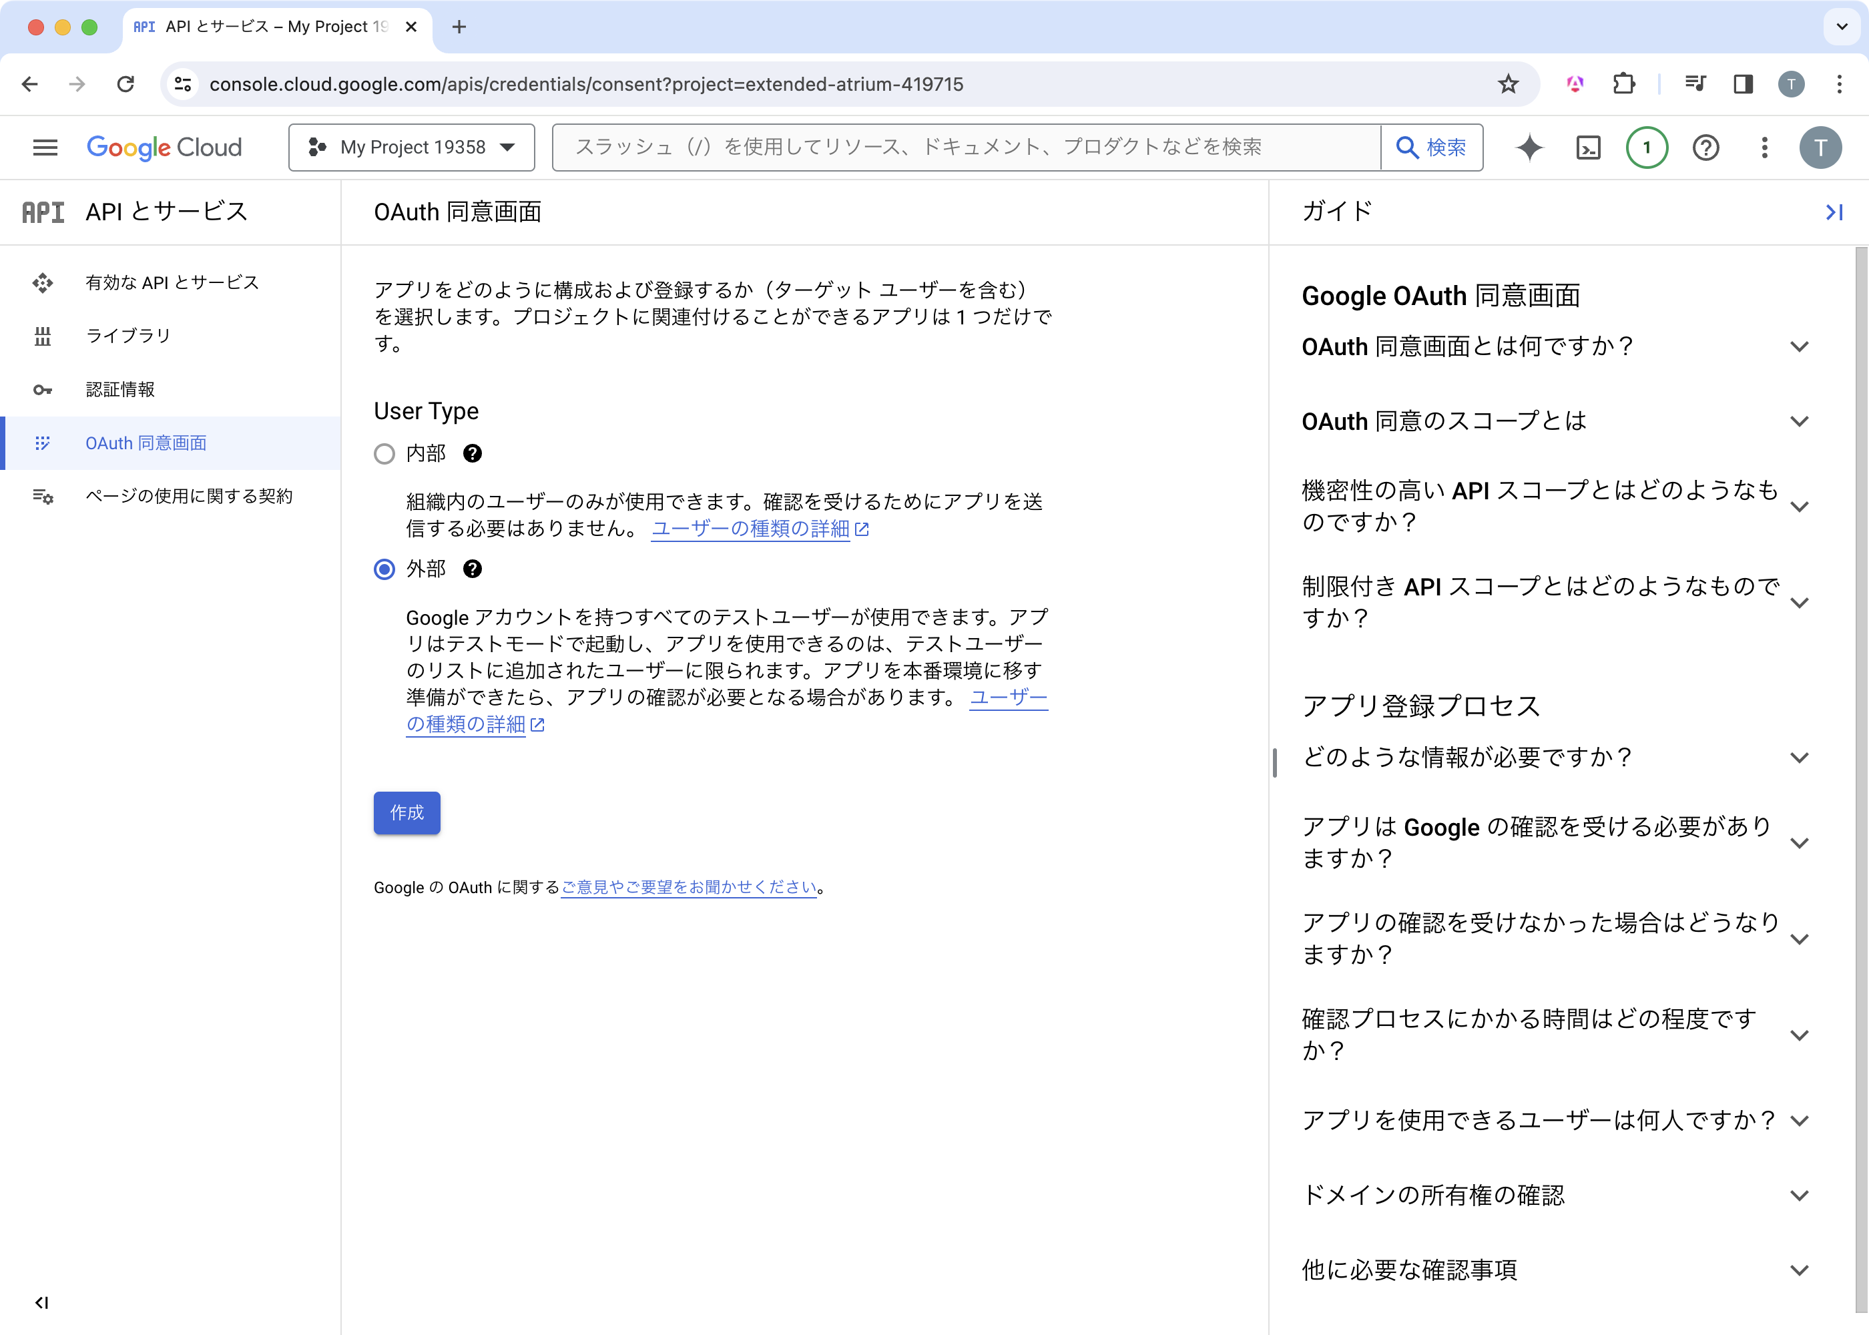Open 有効な API とサービス page
This screenshot has height=1335, width=1869.
pyautogui.click(x=170, y=283)
